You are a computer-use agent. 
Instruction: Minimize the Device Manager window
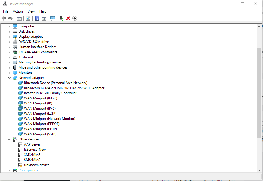point(229,4)
